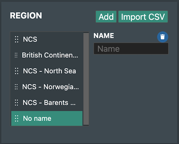Click the NAME field label
The width and height of the screenshot is (179, 144).
(104, 36)
